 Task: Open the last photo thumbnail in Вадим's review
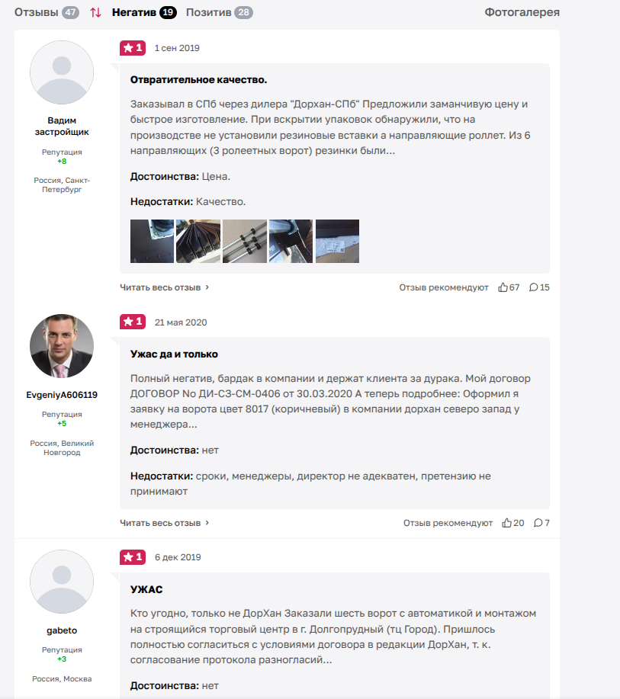337,241
